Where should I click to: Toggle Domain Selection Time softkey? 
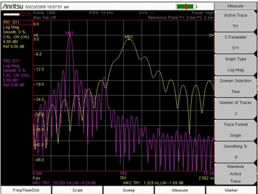click(x=236, y=86)
